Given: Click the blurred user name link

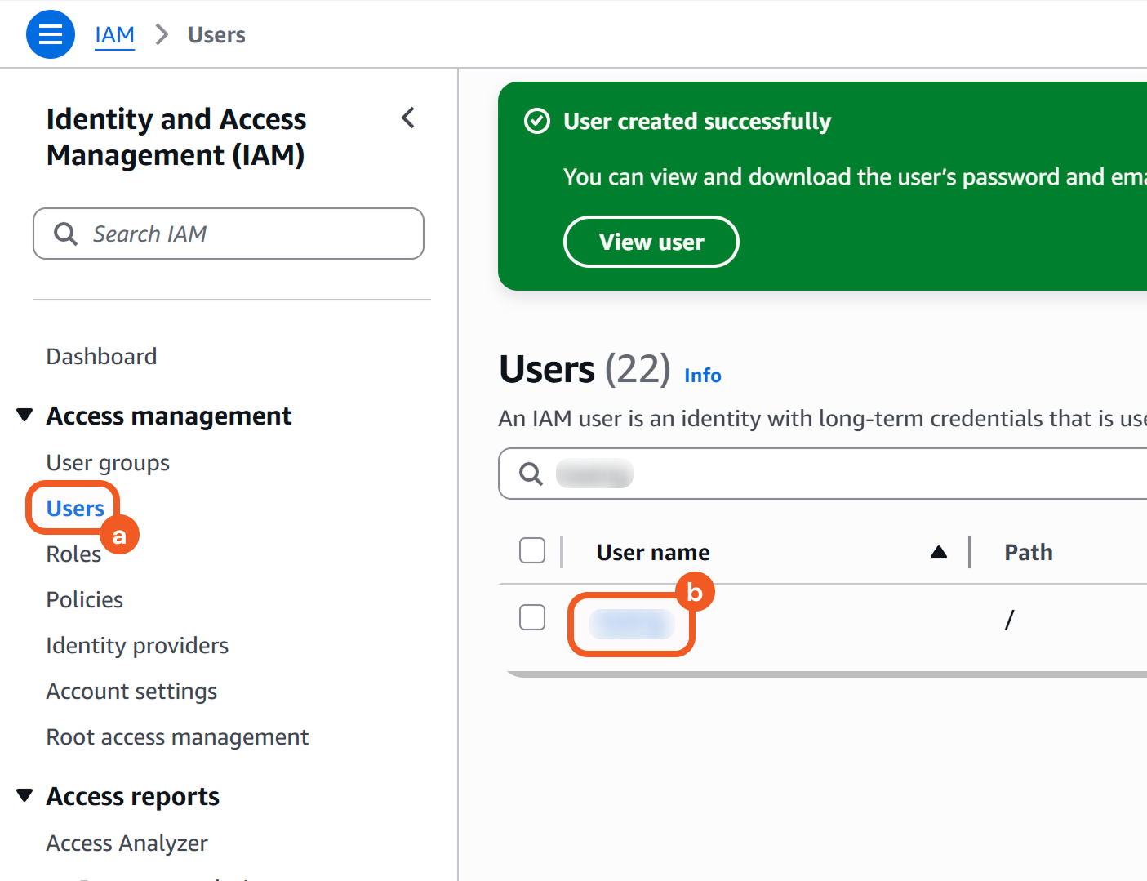Looking at the screenshot, I should (631, 625).
